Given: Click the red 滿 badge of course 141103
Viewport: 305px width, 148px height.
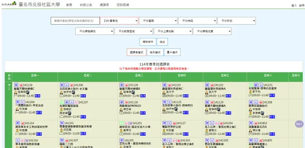Looking at the screenshot, I should (169, 85).
